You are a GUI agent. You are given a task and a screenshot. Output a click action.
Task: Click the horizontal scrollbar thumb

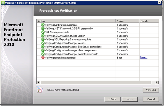(x=96, y=82)
